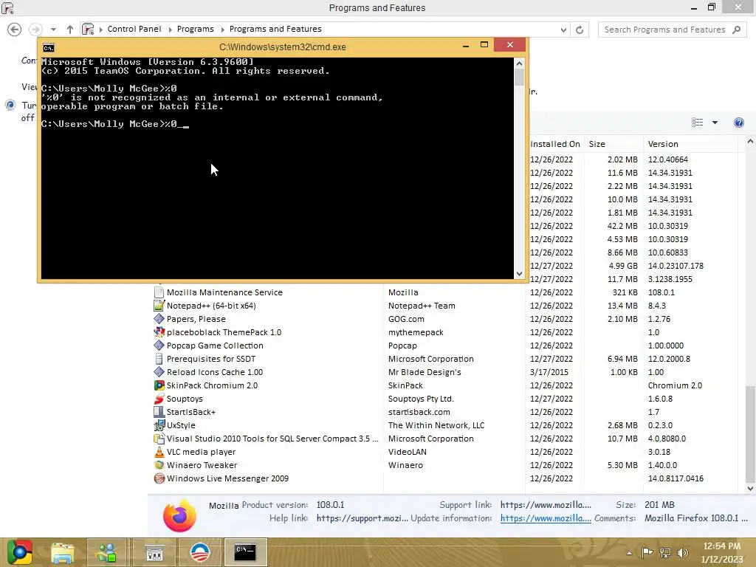Open File Explorer from taskbar
The width and height of the screenshot is (756, 567).
(x=63, y=552)
